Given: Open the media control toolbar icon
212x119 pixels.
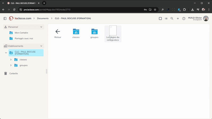Looking at the screenshot, I should pyautogui.click(x=198, y=10).
